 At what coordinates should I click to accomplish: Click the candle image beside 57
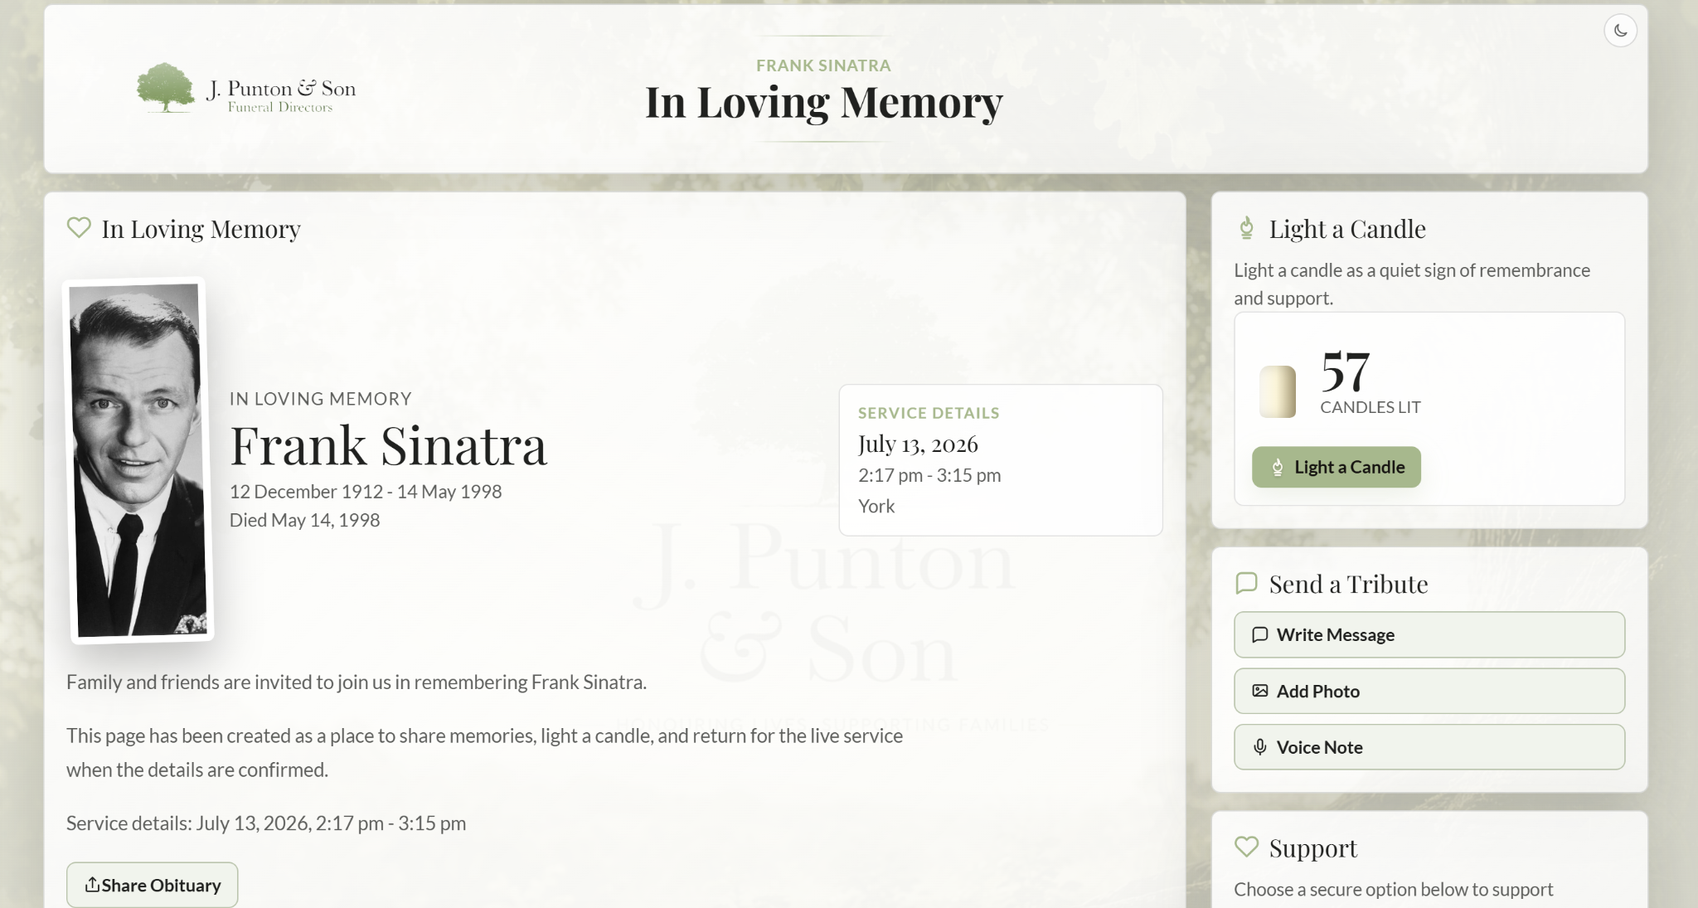(1277, 391)
